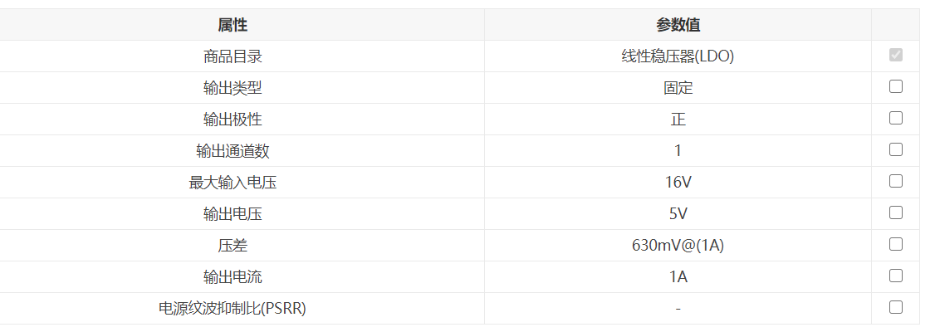Check the 电源纹波抑制比(PSRR) row checkbox
Image resolution: width=935 pixels, height=332 pixels.
[x=895, y=308]
